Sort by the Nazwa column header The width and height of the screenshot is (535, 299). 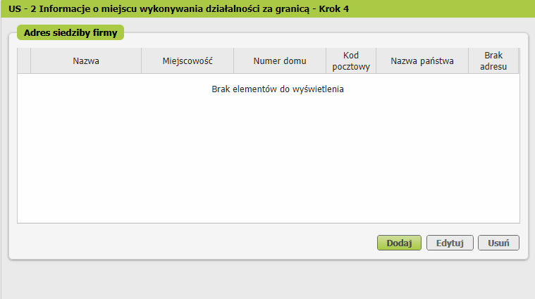point(86,61)
